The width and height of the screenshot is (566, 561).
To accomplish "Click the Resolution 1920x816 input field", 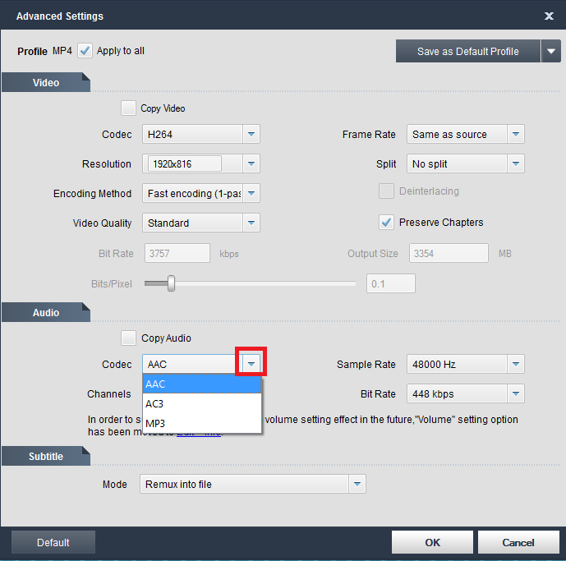I will point(185,163).
